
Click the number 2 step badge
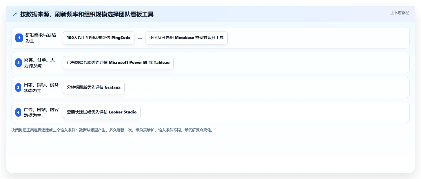click(x=19, y=63)
